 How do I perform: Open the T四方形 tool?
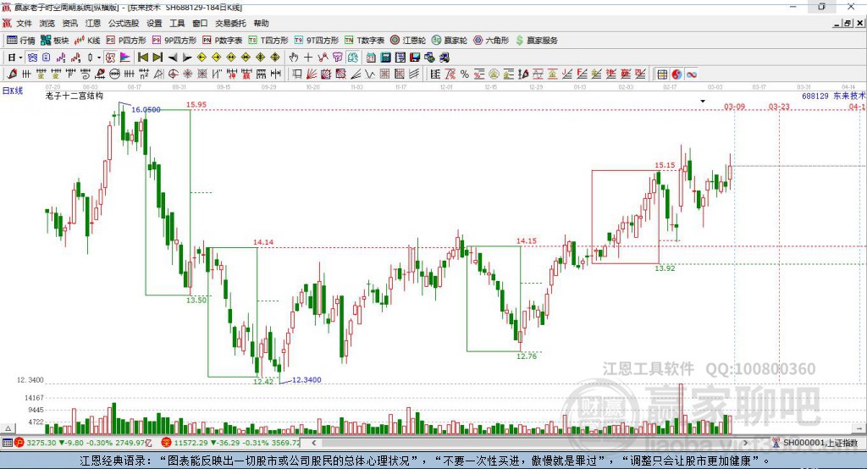pos(268,41)
